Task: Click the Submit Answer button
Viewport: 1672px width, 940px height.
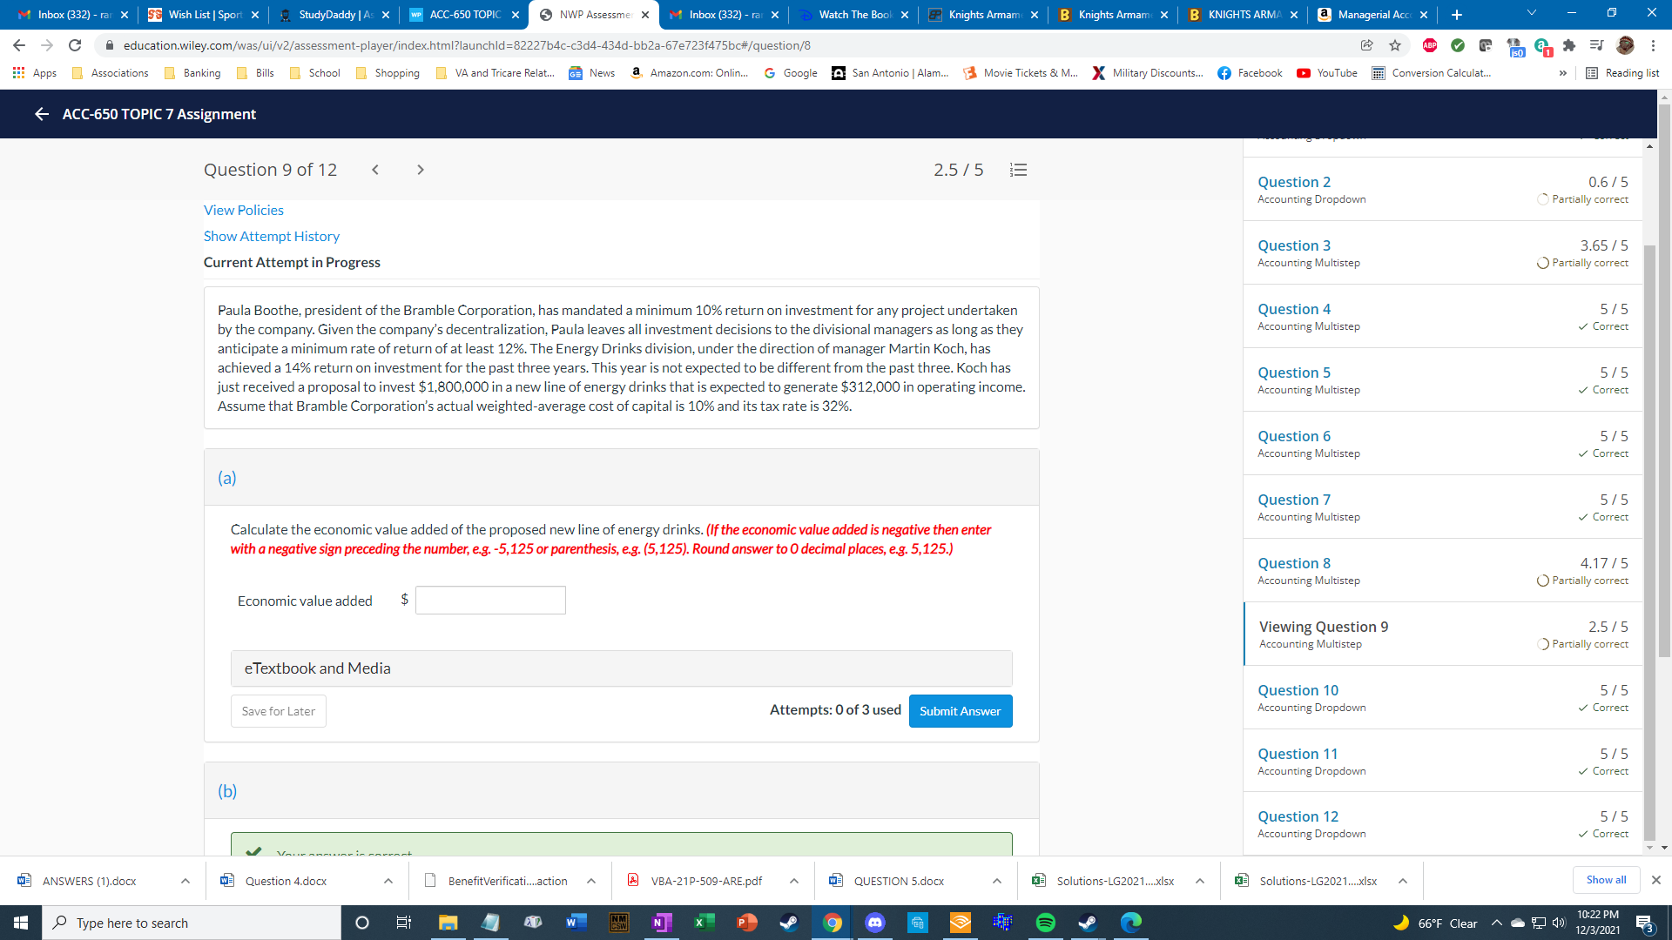Action: pyautogui.click(x=960, y=711)
